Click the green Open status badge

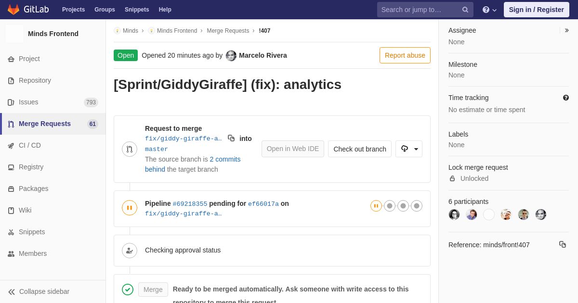coord(126,55)
